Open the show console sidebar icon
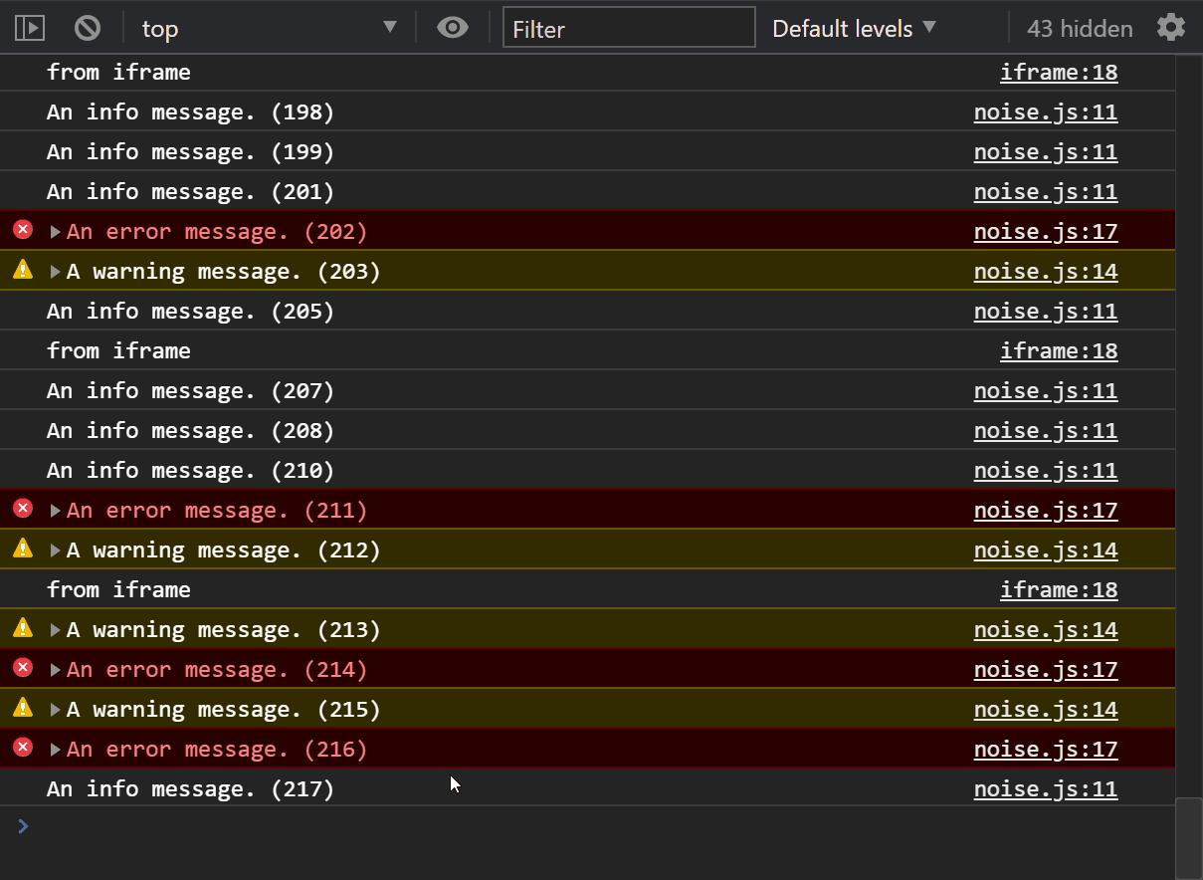Screen dimensions: 1203x880 29,28
